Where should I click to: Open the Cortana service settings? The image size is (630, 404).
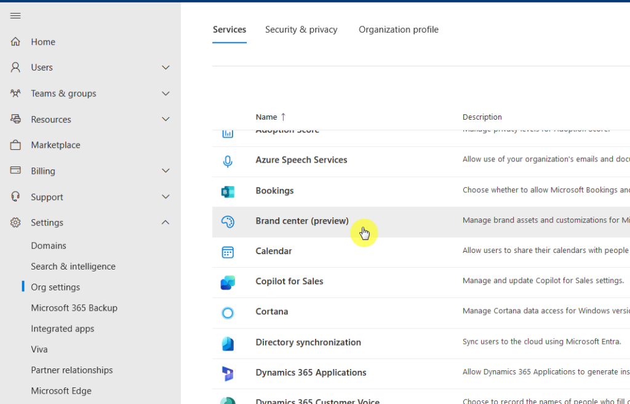(x=271, y=311)
